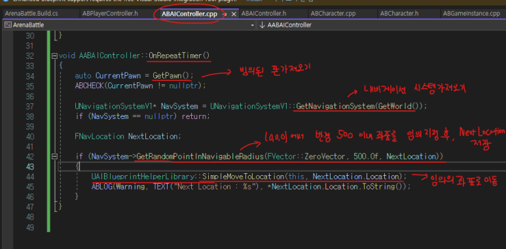The image size is (506, 249).
Task: Switch to the ABPlayerController.h tab
Action: 110,14
